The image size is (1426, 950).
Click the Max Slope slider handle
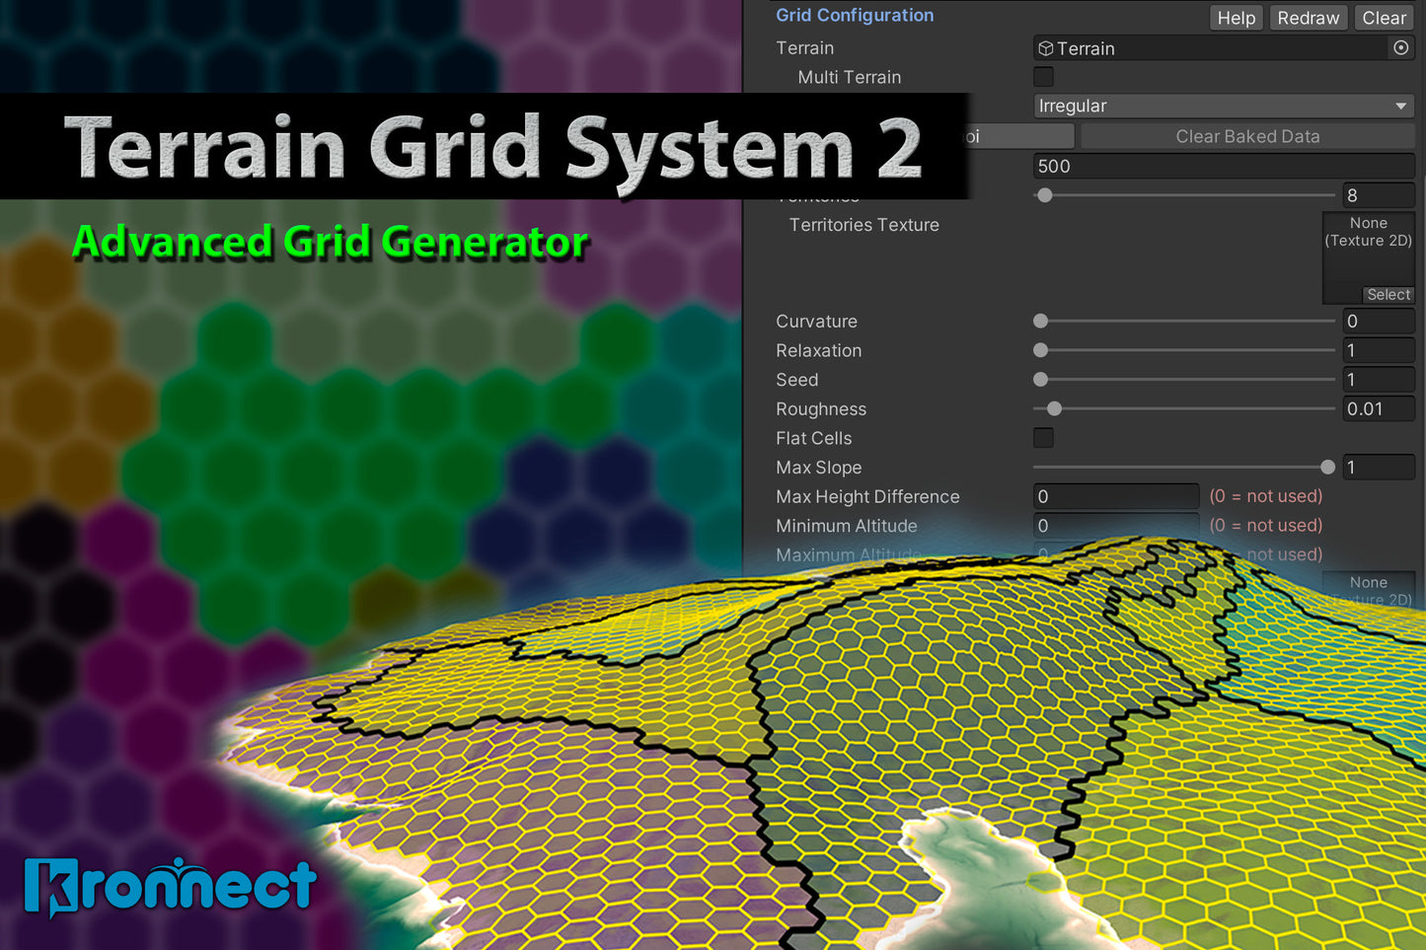(1327, 468)
